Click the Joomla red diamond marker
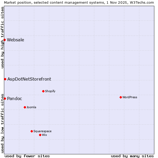158x158 pixels. [25, 107]
